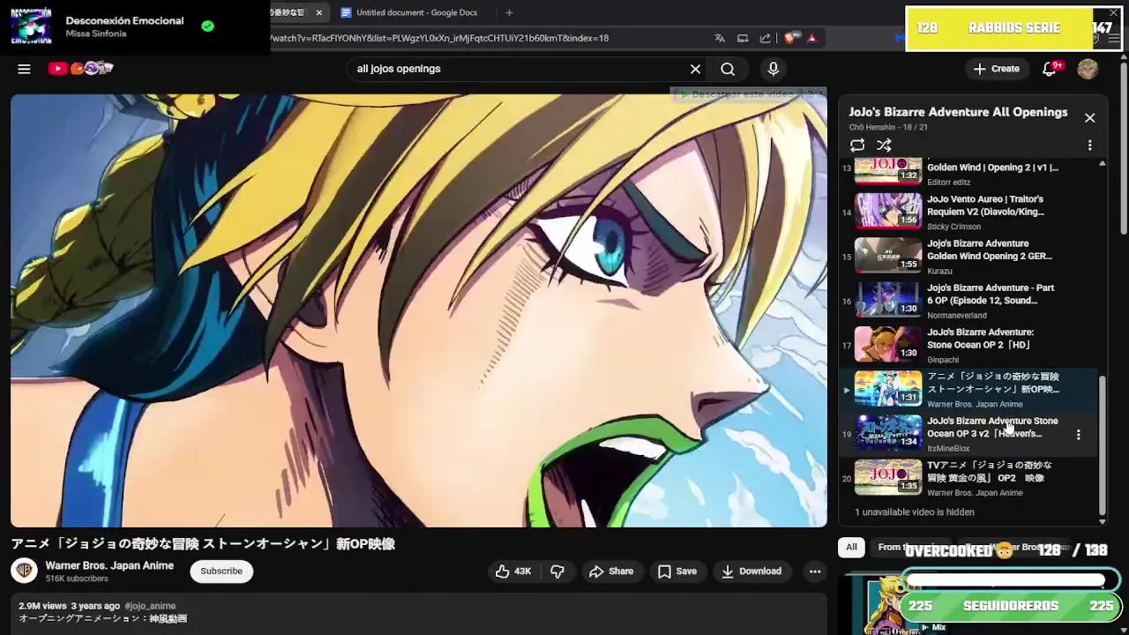Click the Desconexión Emocional album art
Viewport: 1129px width, 635px height.
tap(31, 26)
